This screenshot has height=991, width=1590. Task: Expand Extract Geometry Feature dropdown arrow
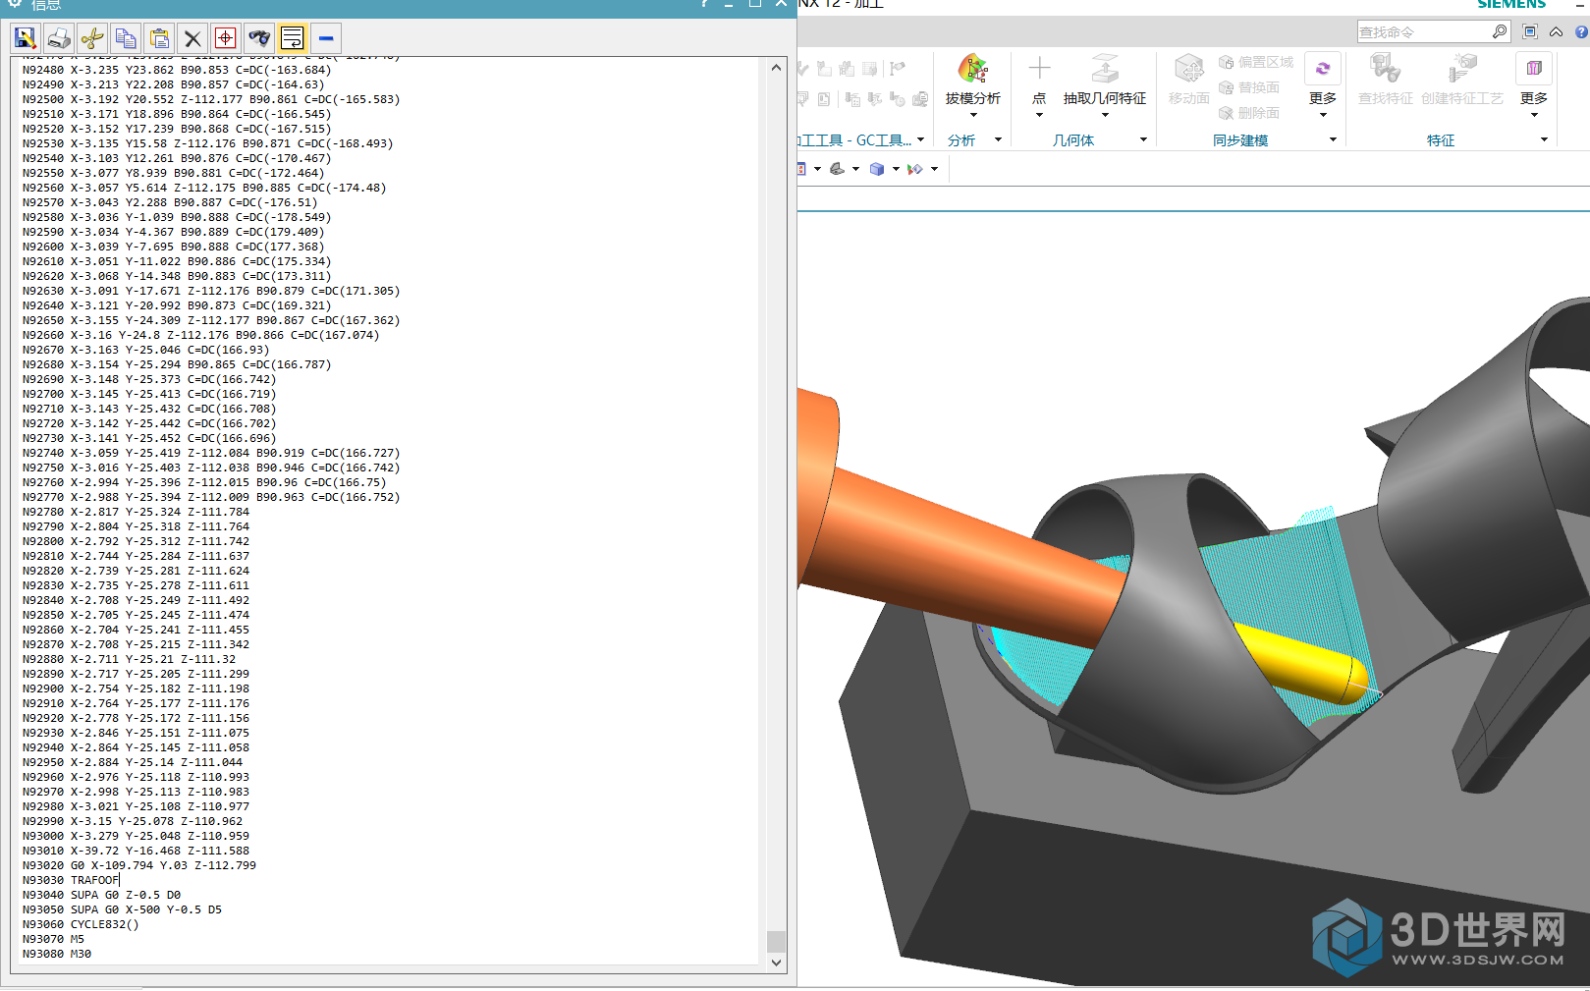(1105, 115)
